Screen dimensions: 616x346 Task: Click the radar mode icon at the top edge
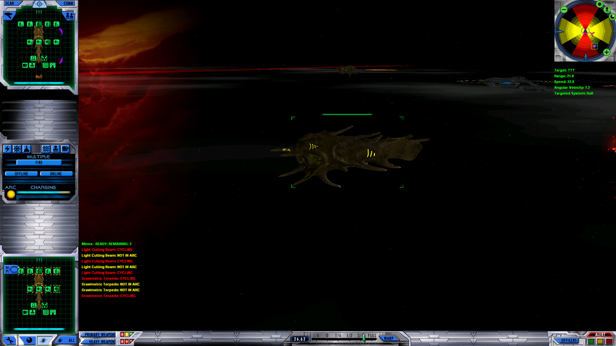click(600, 4)
